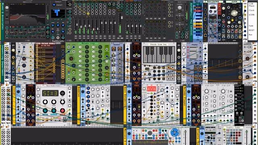Click the large blue round knob in the bottom row

tap(175, 133)
